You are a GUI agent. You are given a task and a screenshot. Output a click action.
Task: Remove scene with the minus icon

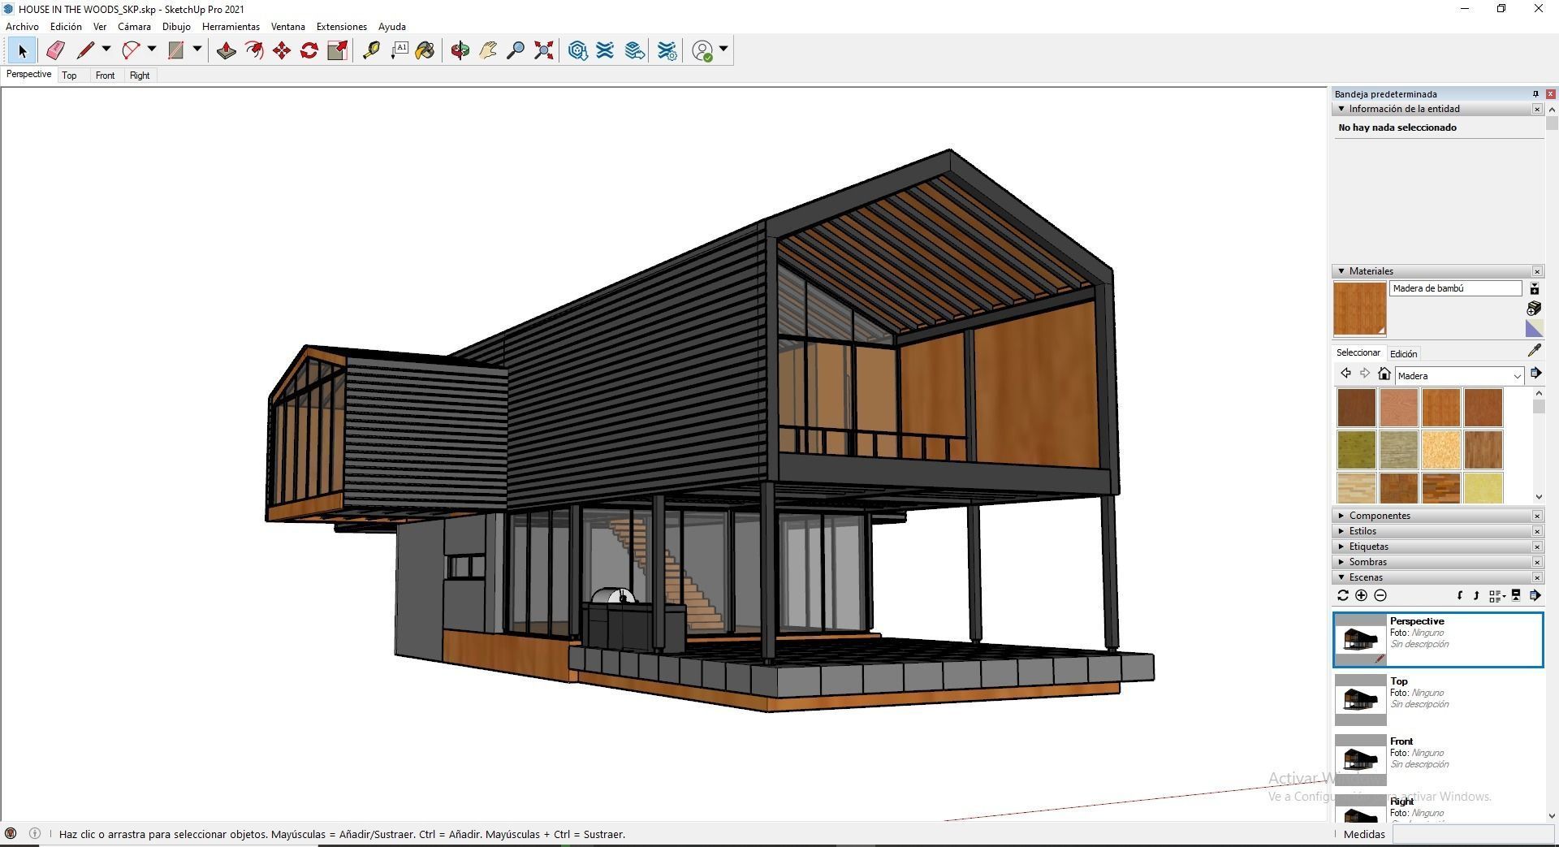click(1380, 595)
